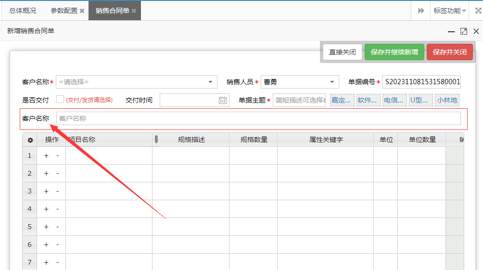Remove row 4 with minus icon
Image resolution: width=483 pixels, height=270 pixels.
(x=58, y=209)
